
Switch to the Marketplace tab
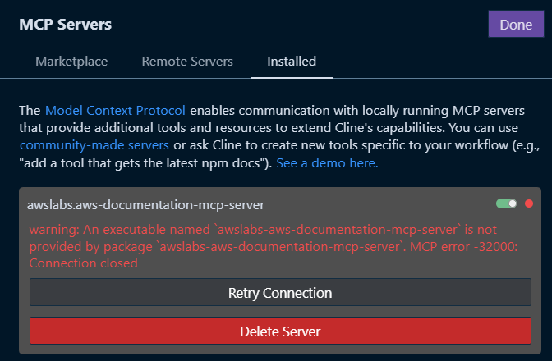[71, 62]
